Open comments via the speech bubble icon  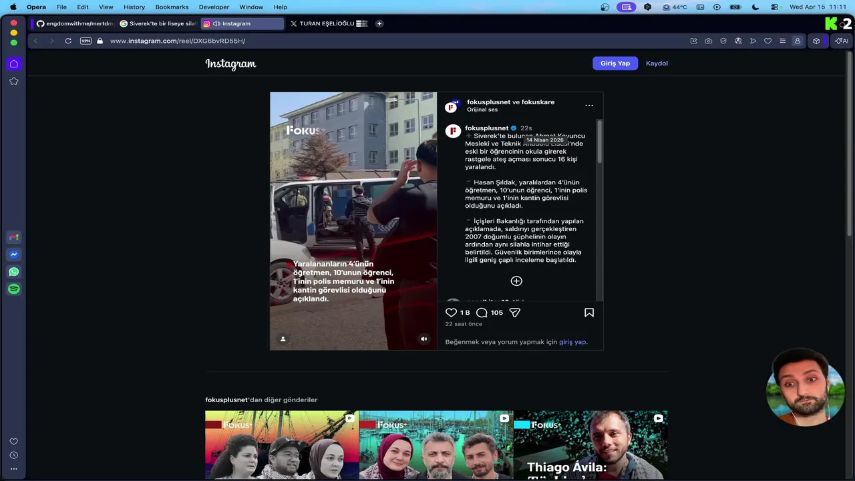tap(482, 313)
